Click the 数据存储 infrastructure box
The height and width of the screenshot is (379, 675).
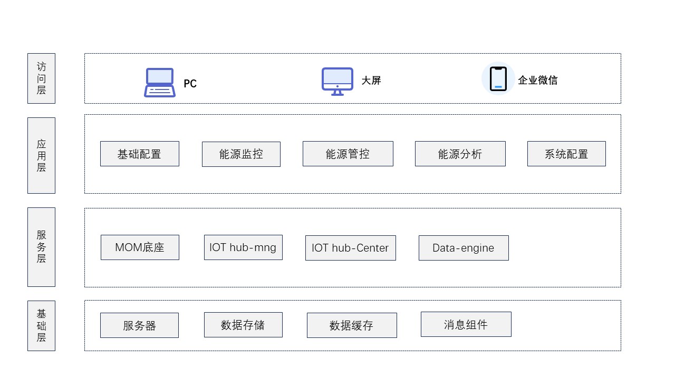coord(243,325)
